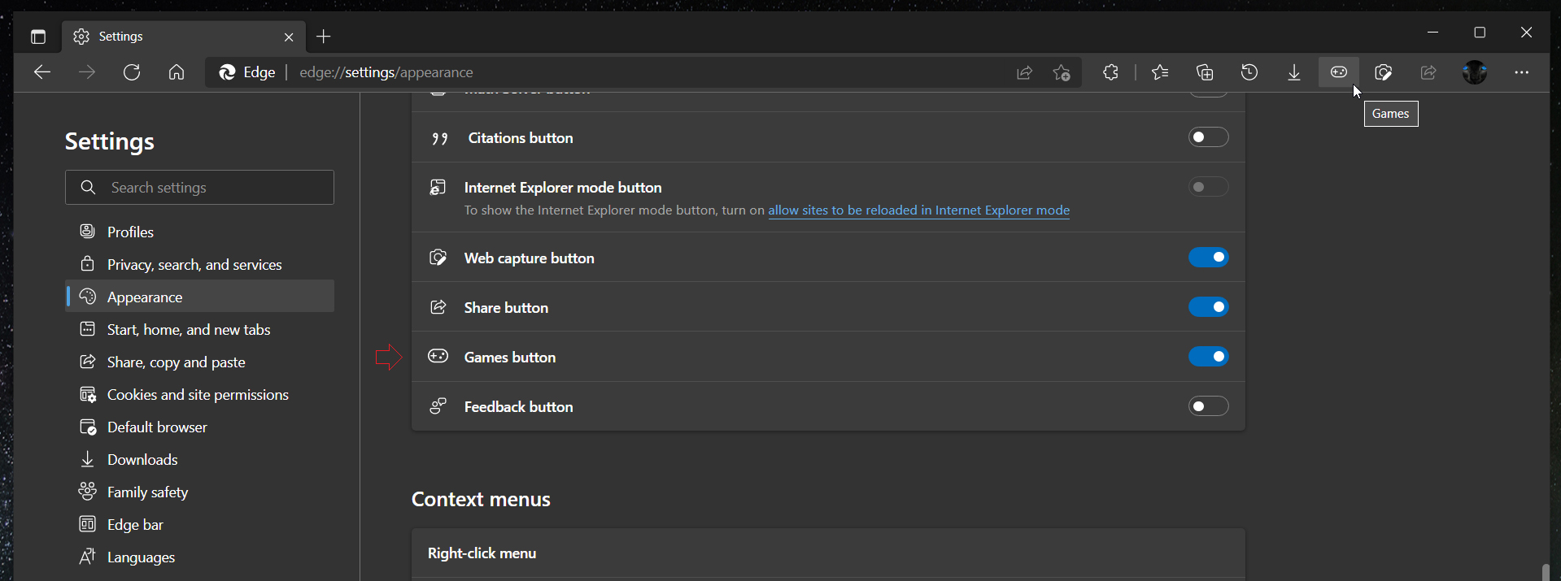The width and height of the screenshot is (1561, 581).
Task: Open Games panel from toolbar
Action: (1338, 72)
